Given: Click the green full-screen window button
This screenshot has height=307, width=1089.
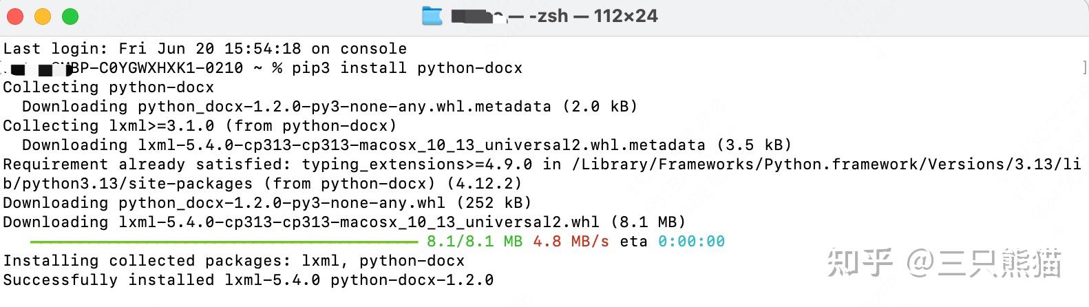Looking at the screenshot, I should [70, 17].
